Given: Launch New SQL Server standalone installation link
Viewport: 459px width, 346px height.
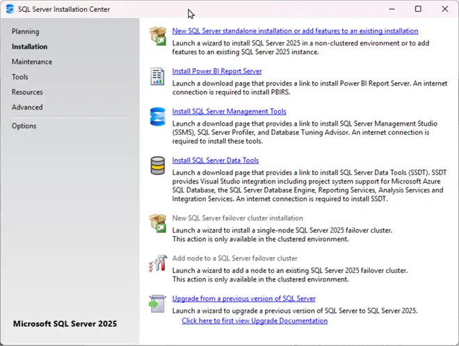Looking at the screenshot, I should point(295,31).
